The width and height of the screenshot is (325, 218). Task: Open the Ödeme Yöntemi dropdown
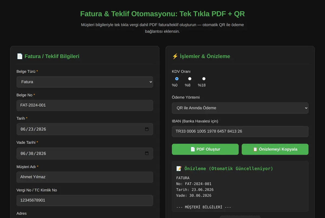(x=240, y=108)
